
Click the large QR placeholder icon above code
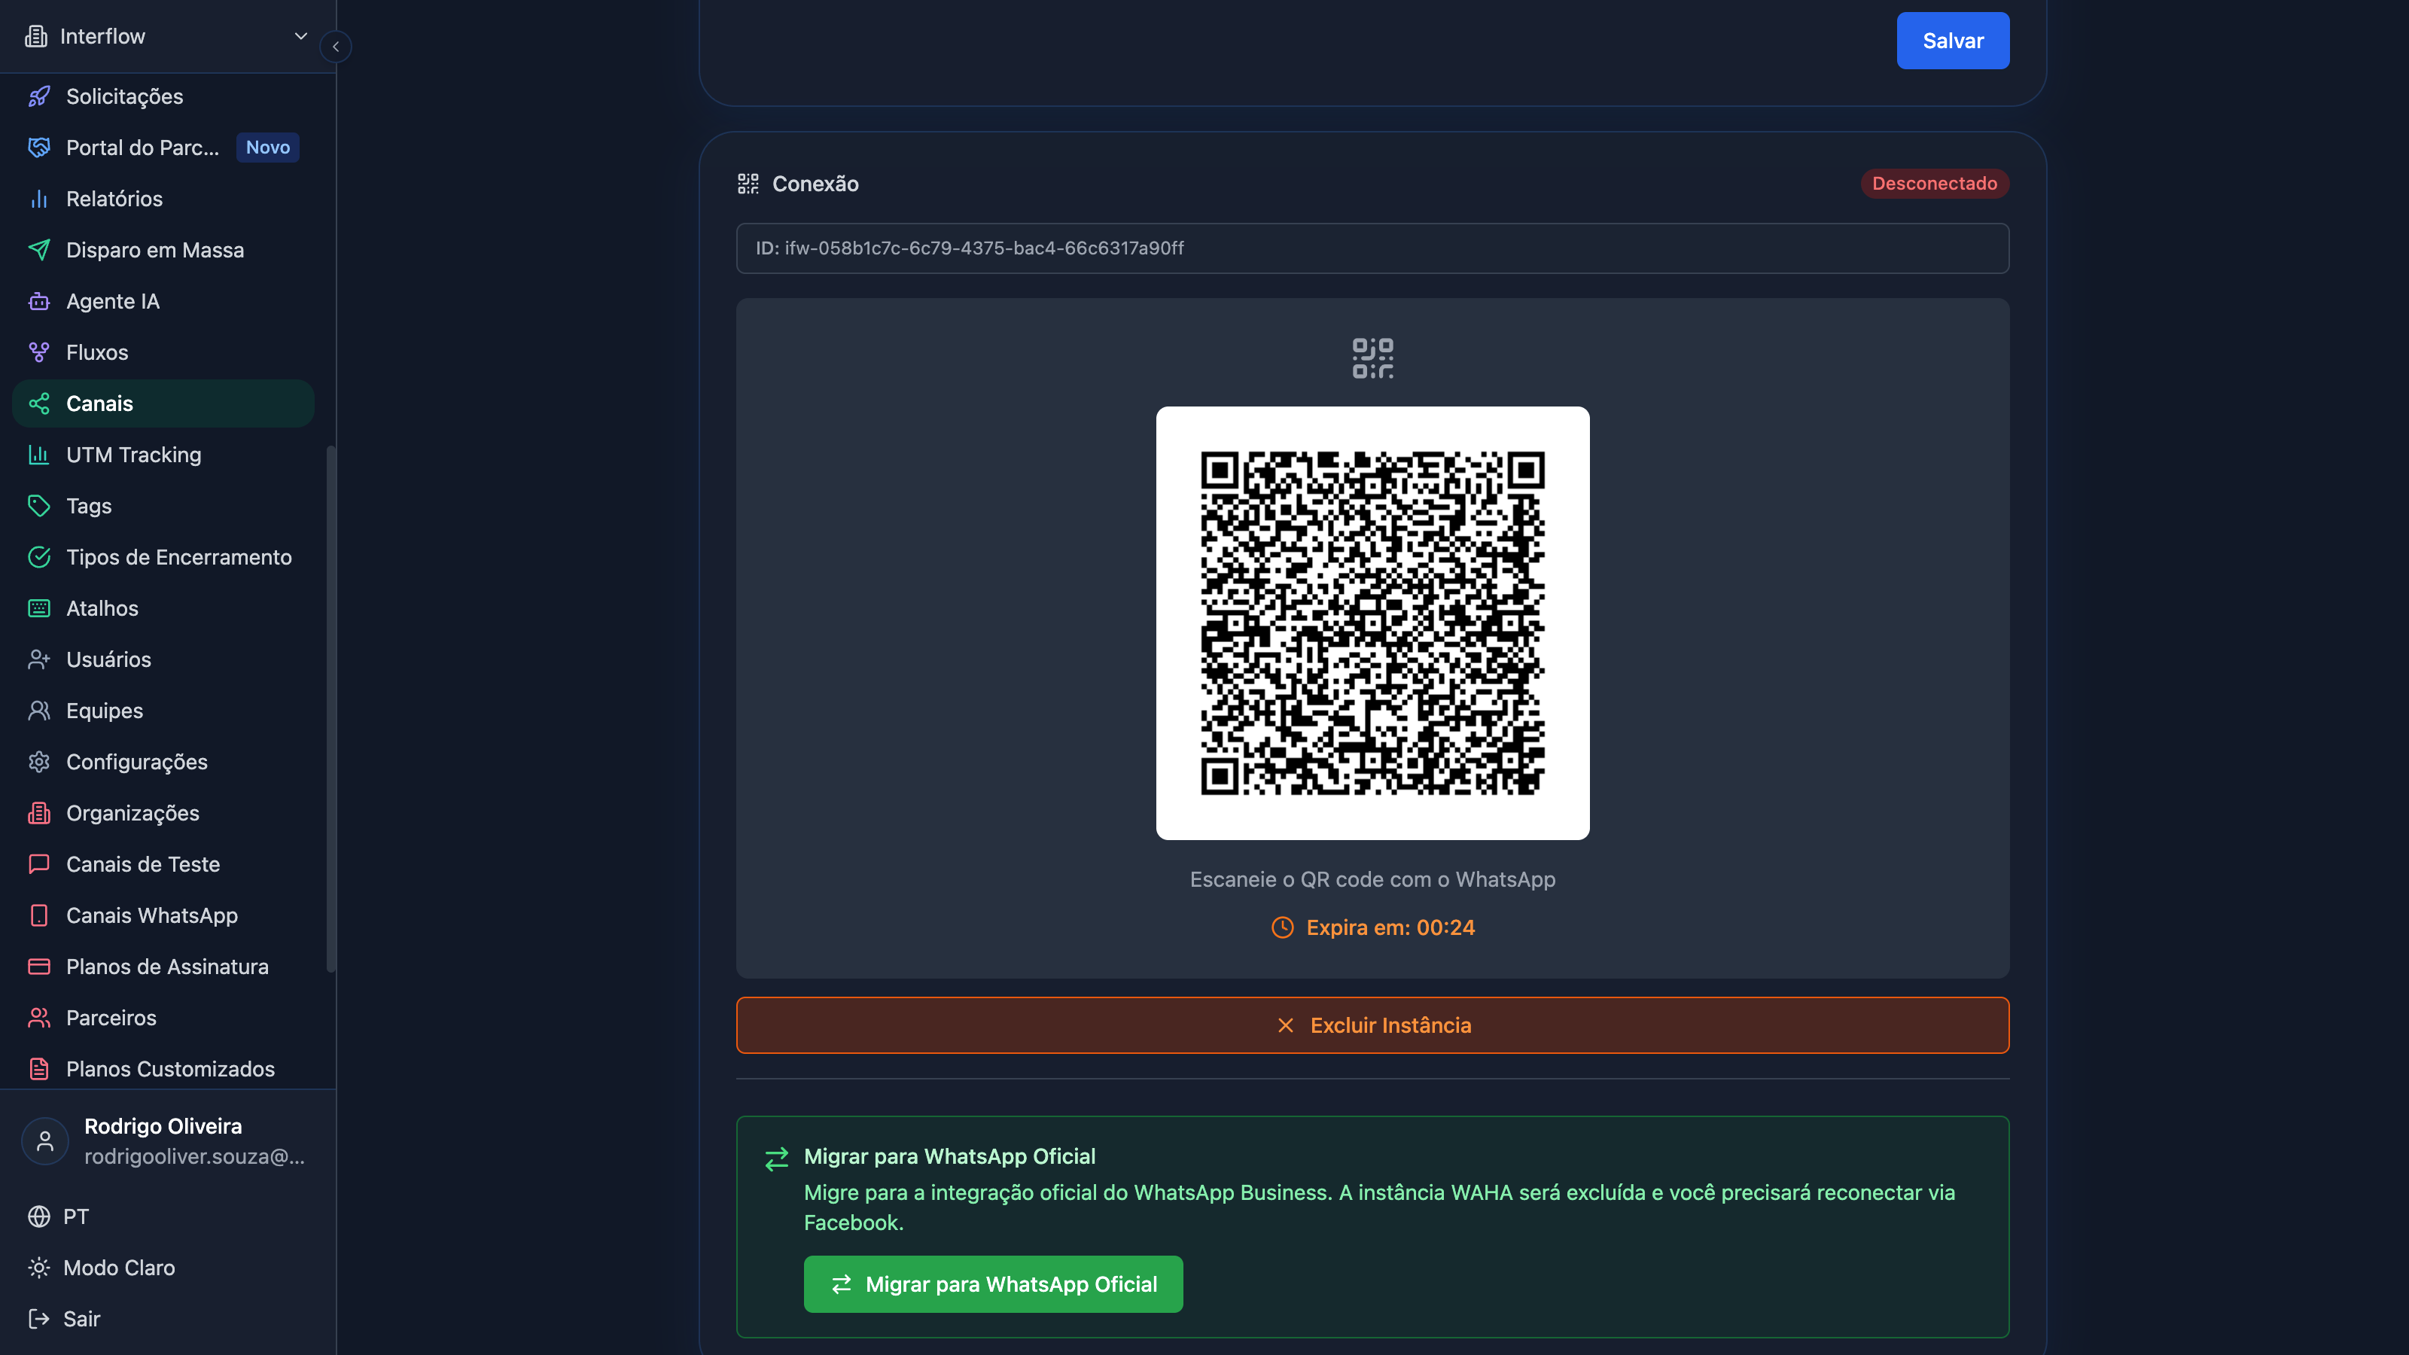click(1372, 359)
